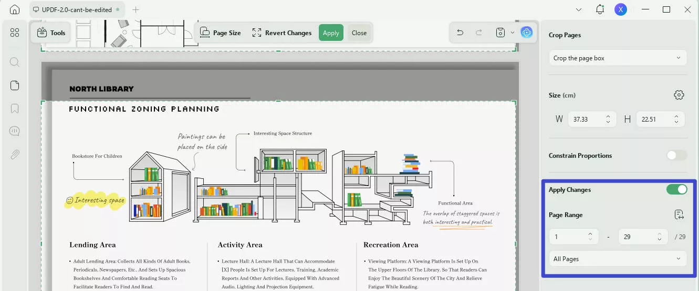Open the bookmarks panel icon
The width and height of the screenshot is (699, 291).
pos(15,109)
